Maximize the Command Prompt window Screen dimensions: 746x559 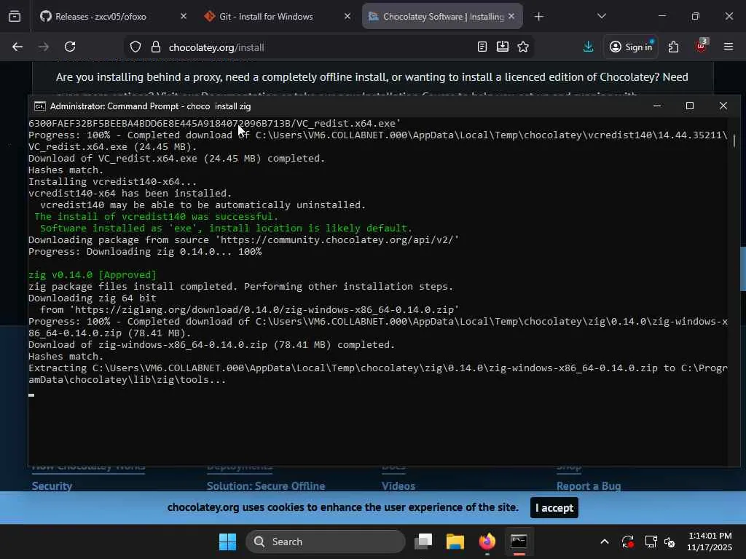coord(689,106)
